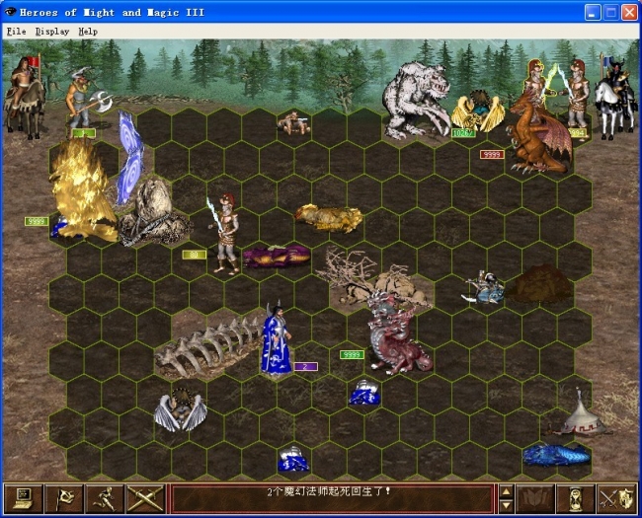Click the dead purple dragon corpse
Viewport: 642px width, 518px height.
[x=277, y=257]
